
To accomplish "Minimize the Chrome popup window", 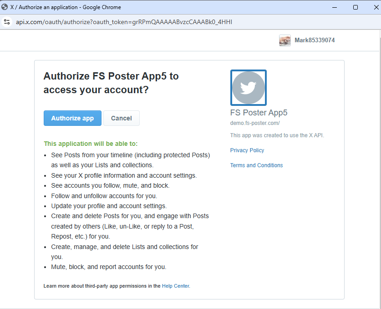I will point(335,7).
